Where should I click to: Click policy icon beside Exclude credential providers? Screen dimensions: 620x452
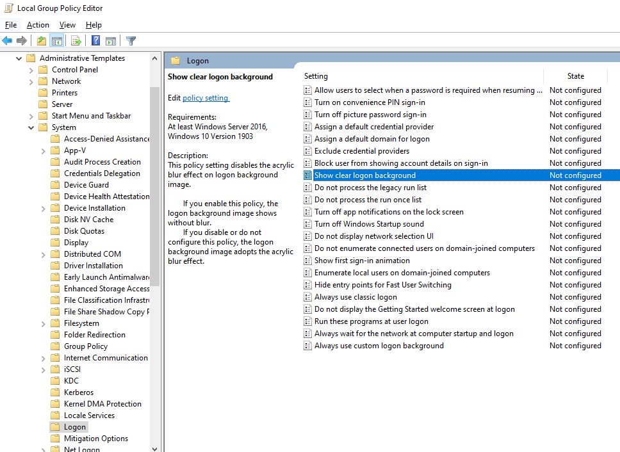(307, 151)
